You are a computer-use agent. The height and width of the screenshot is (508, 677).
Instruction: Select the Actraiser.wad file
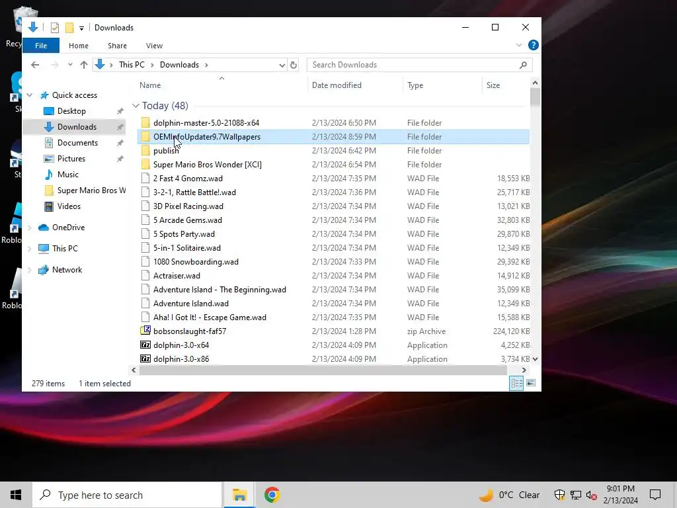177,276
